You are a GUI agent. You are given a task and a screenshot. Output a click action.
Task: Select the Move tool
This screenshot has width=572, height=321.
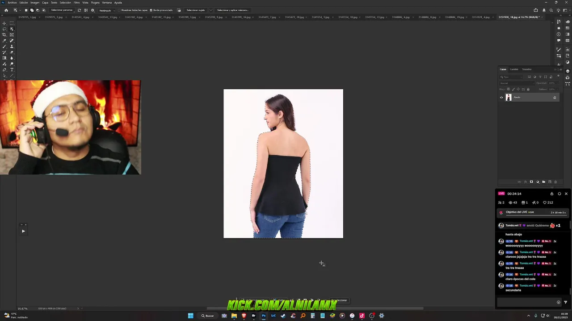click(x=4, y=23)
